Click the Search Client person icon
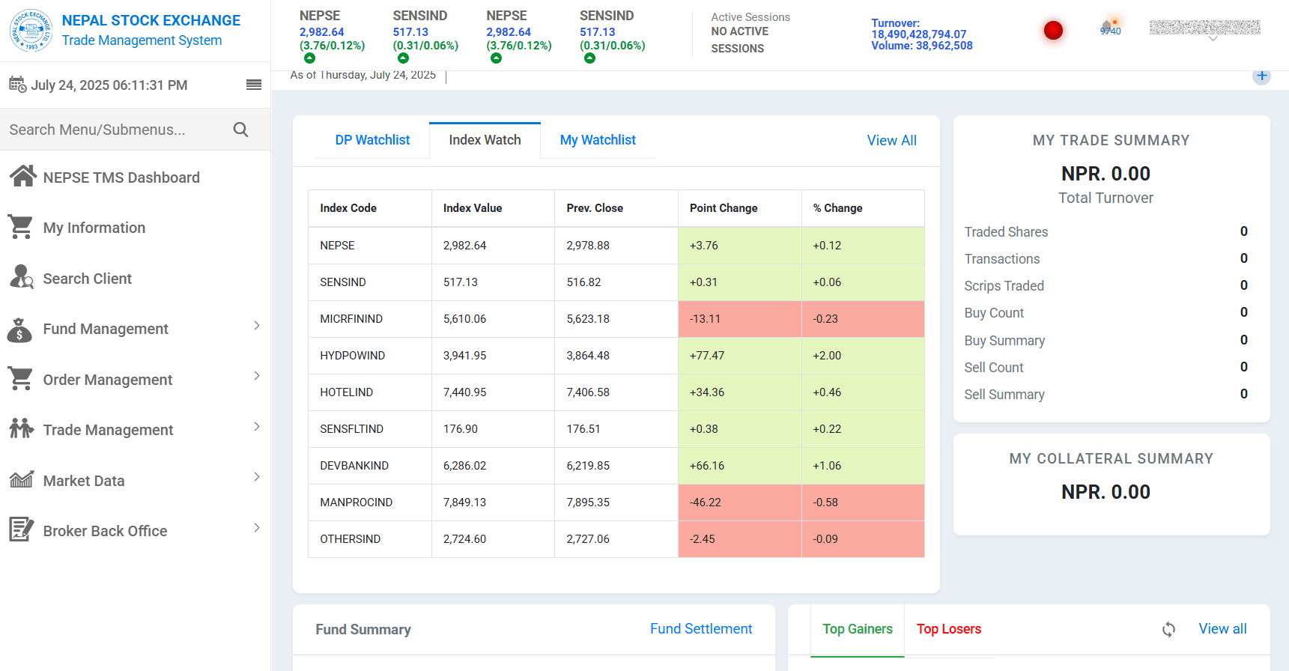1289x671 pixels. [x=21, y=277]
